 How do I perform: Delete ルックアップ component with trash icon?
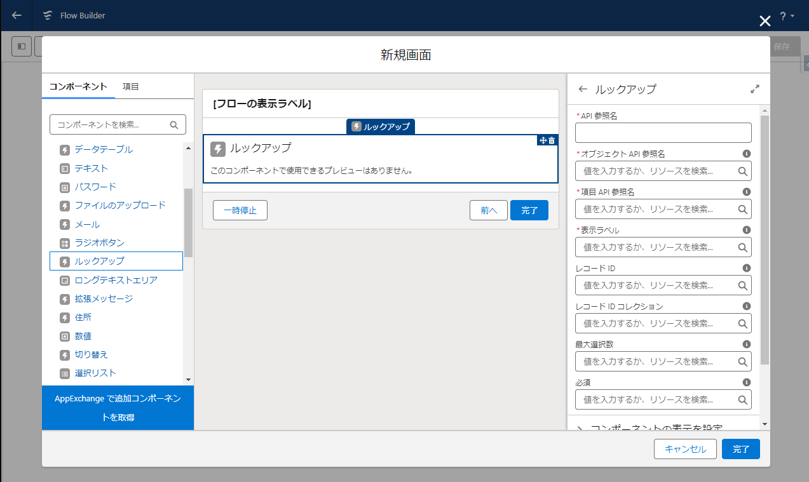pyautogui.click(x=552, y=140)
